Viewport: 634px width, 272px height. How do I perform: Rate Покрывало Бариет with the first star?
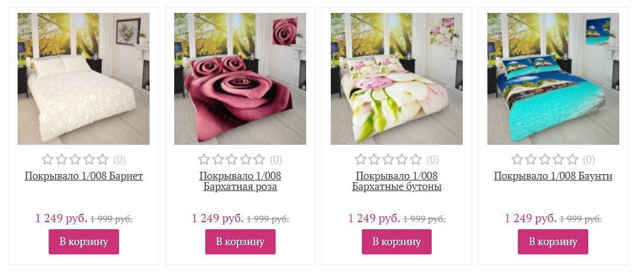pyautogui.click(x=48, y=159)
